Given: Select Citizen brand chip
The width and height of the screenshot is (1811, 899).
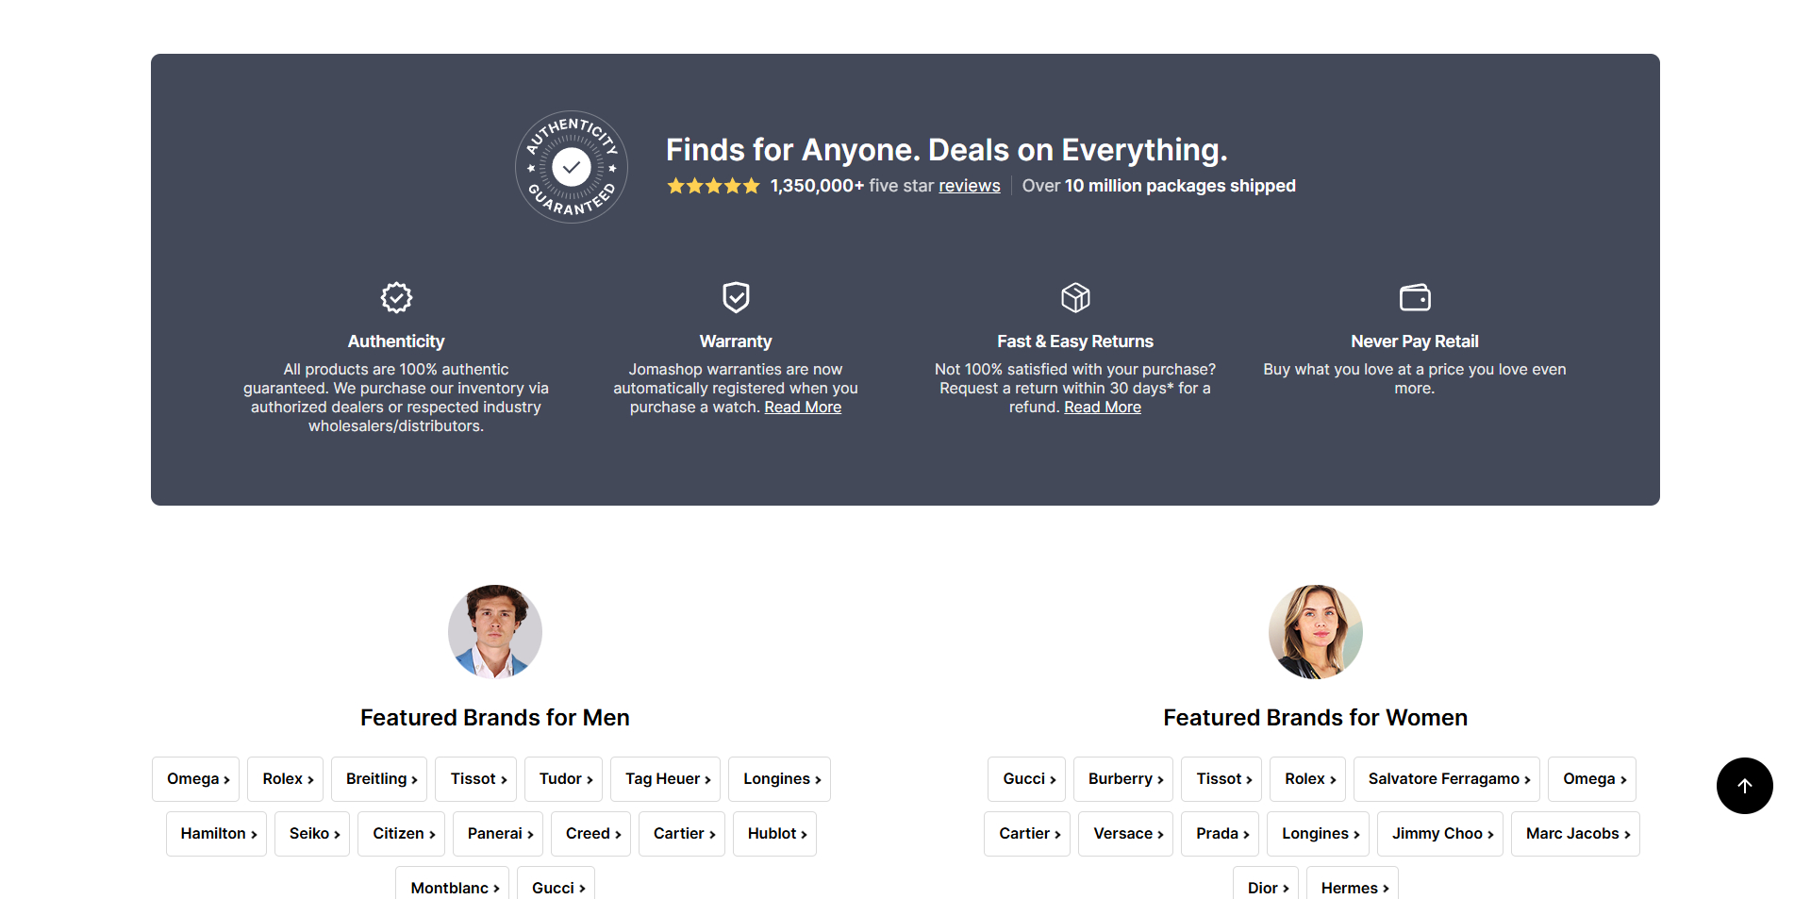Looking at the screenshot, I should tap(402, 834).
